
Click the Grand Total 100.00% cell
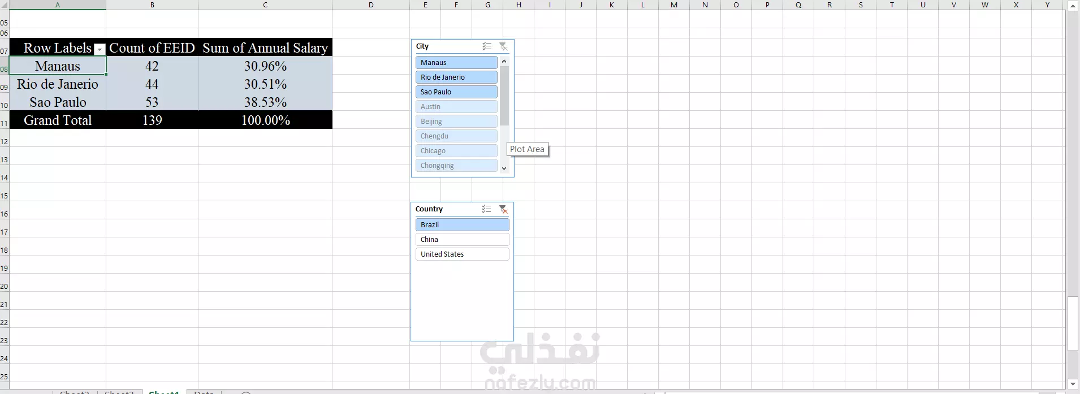pyautogui.click(x=265, y=120)
